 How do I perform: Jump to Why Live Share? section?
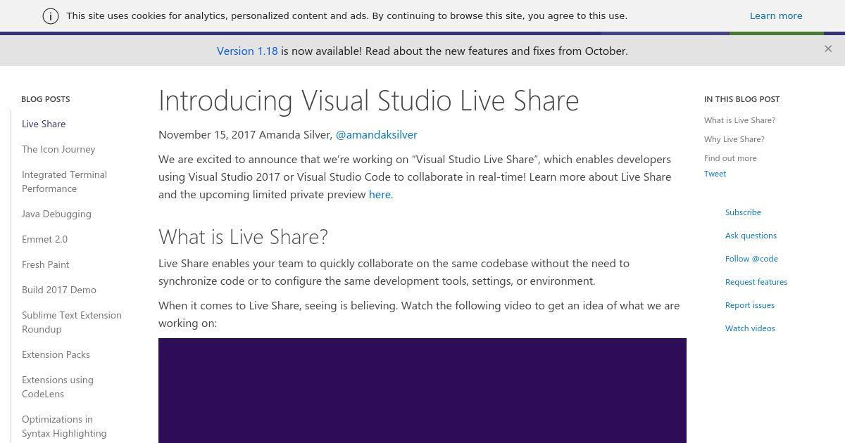[x=734, y=139]
